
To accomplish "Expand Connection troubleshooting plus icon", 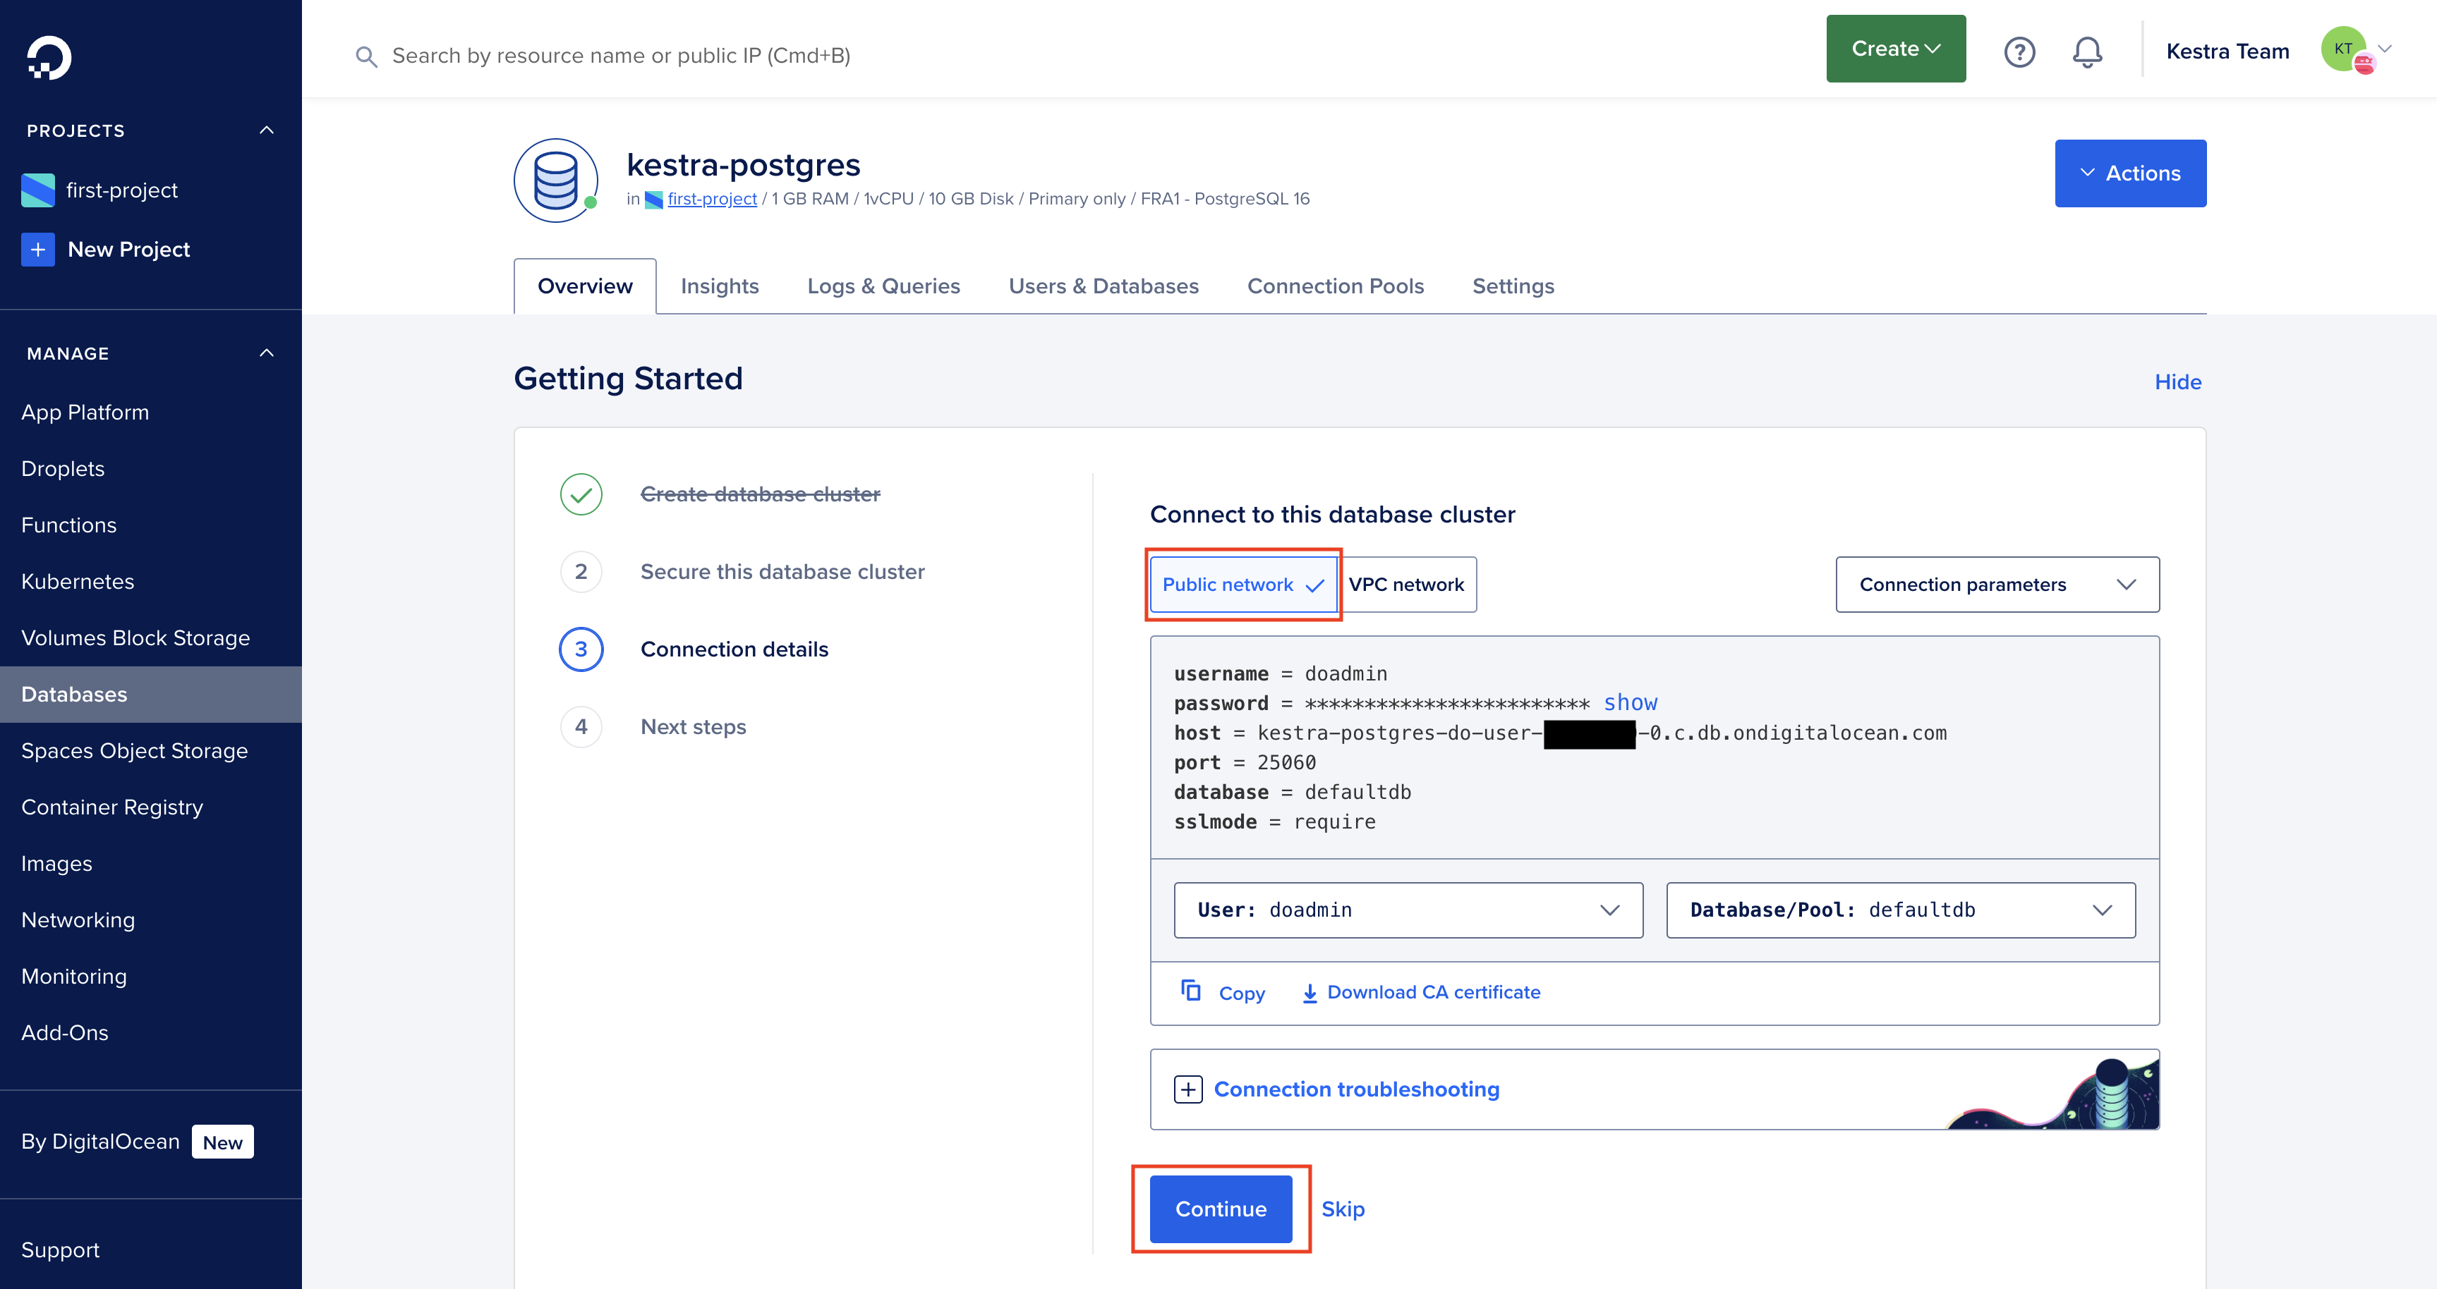I will pyautogui.click(x=1187, y=1089).
